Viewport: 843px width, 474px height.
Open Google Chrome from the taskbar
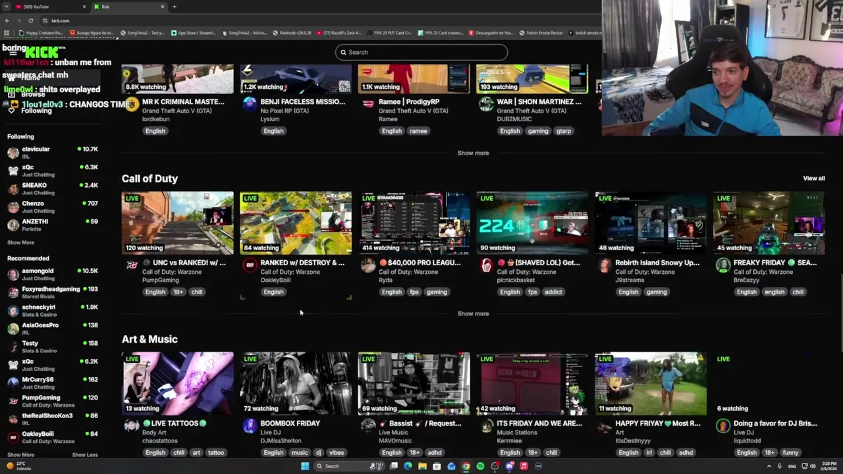coord(466,466)
